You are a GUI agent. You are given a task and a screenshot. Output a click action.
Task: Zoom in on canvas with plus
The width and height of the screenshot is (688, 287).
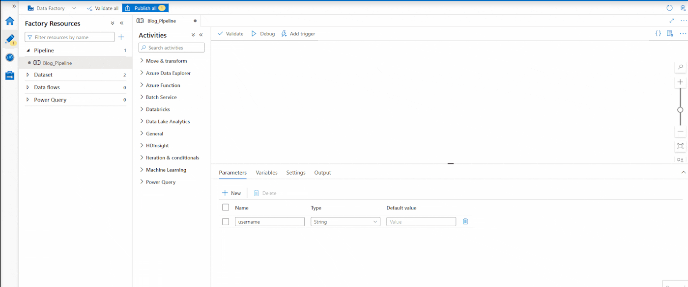pos(680,82)
